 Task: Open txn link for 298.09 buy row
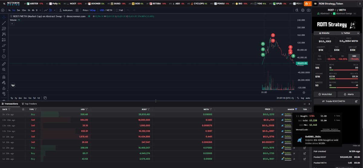point(305,148)
